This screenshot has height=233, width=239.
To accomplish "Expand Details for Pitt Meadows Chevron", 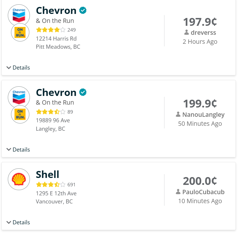I will point(18,68).
